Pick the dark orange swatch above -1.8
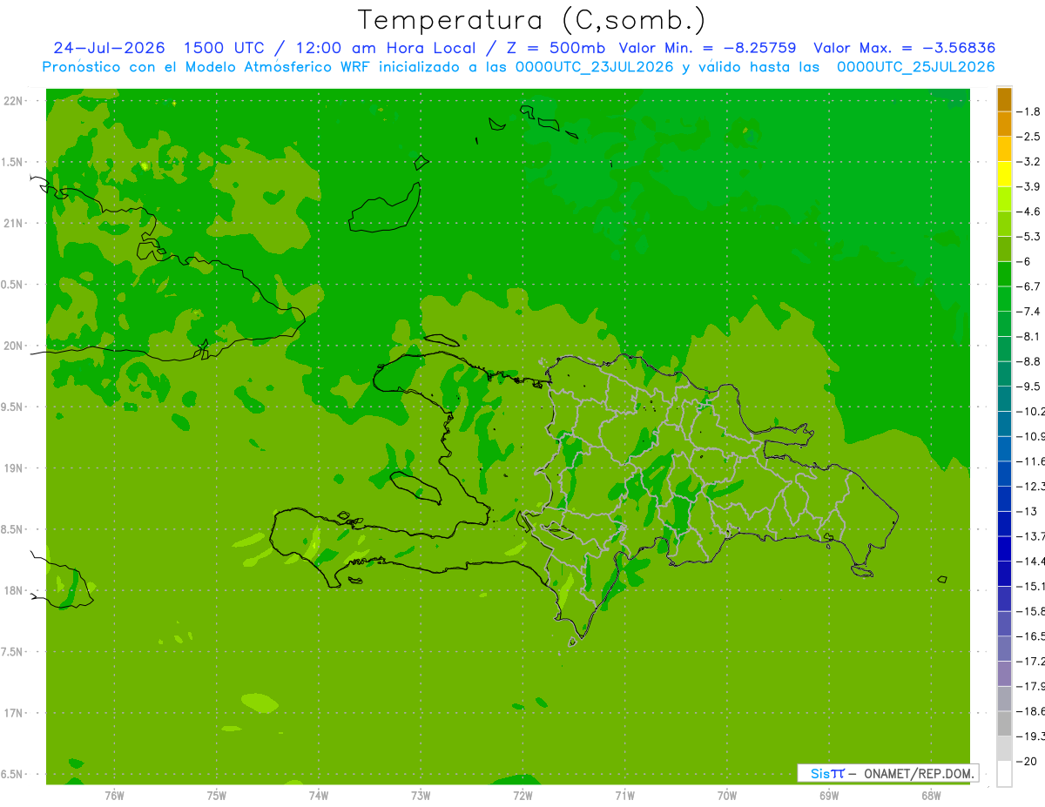Image resolution: width=1045 pixels, height=807 pixels. [x=1004, y=99]
